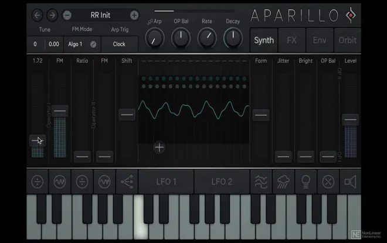Click the fine tune value 0.00
387x243 pixels.
tap(54, 45)
